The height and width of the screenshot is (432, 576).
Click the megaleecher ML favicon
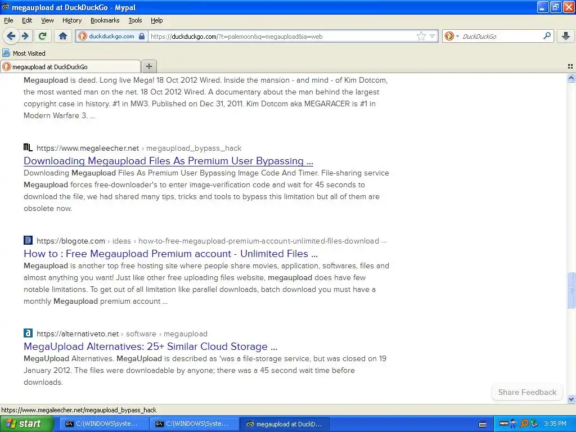click(x=28, y=148)
